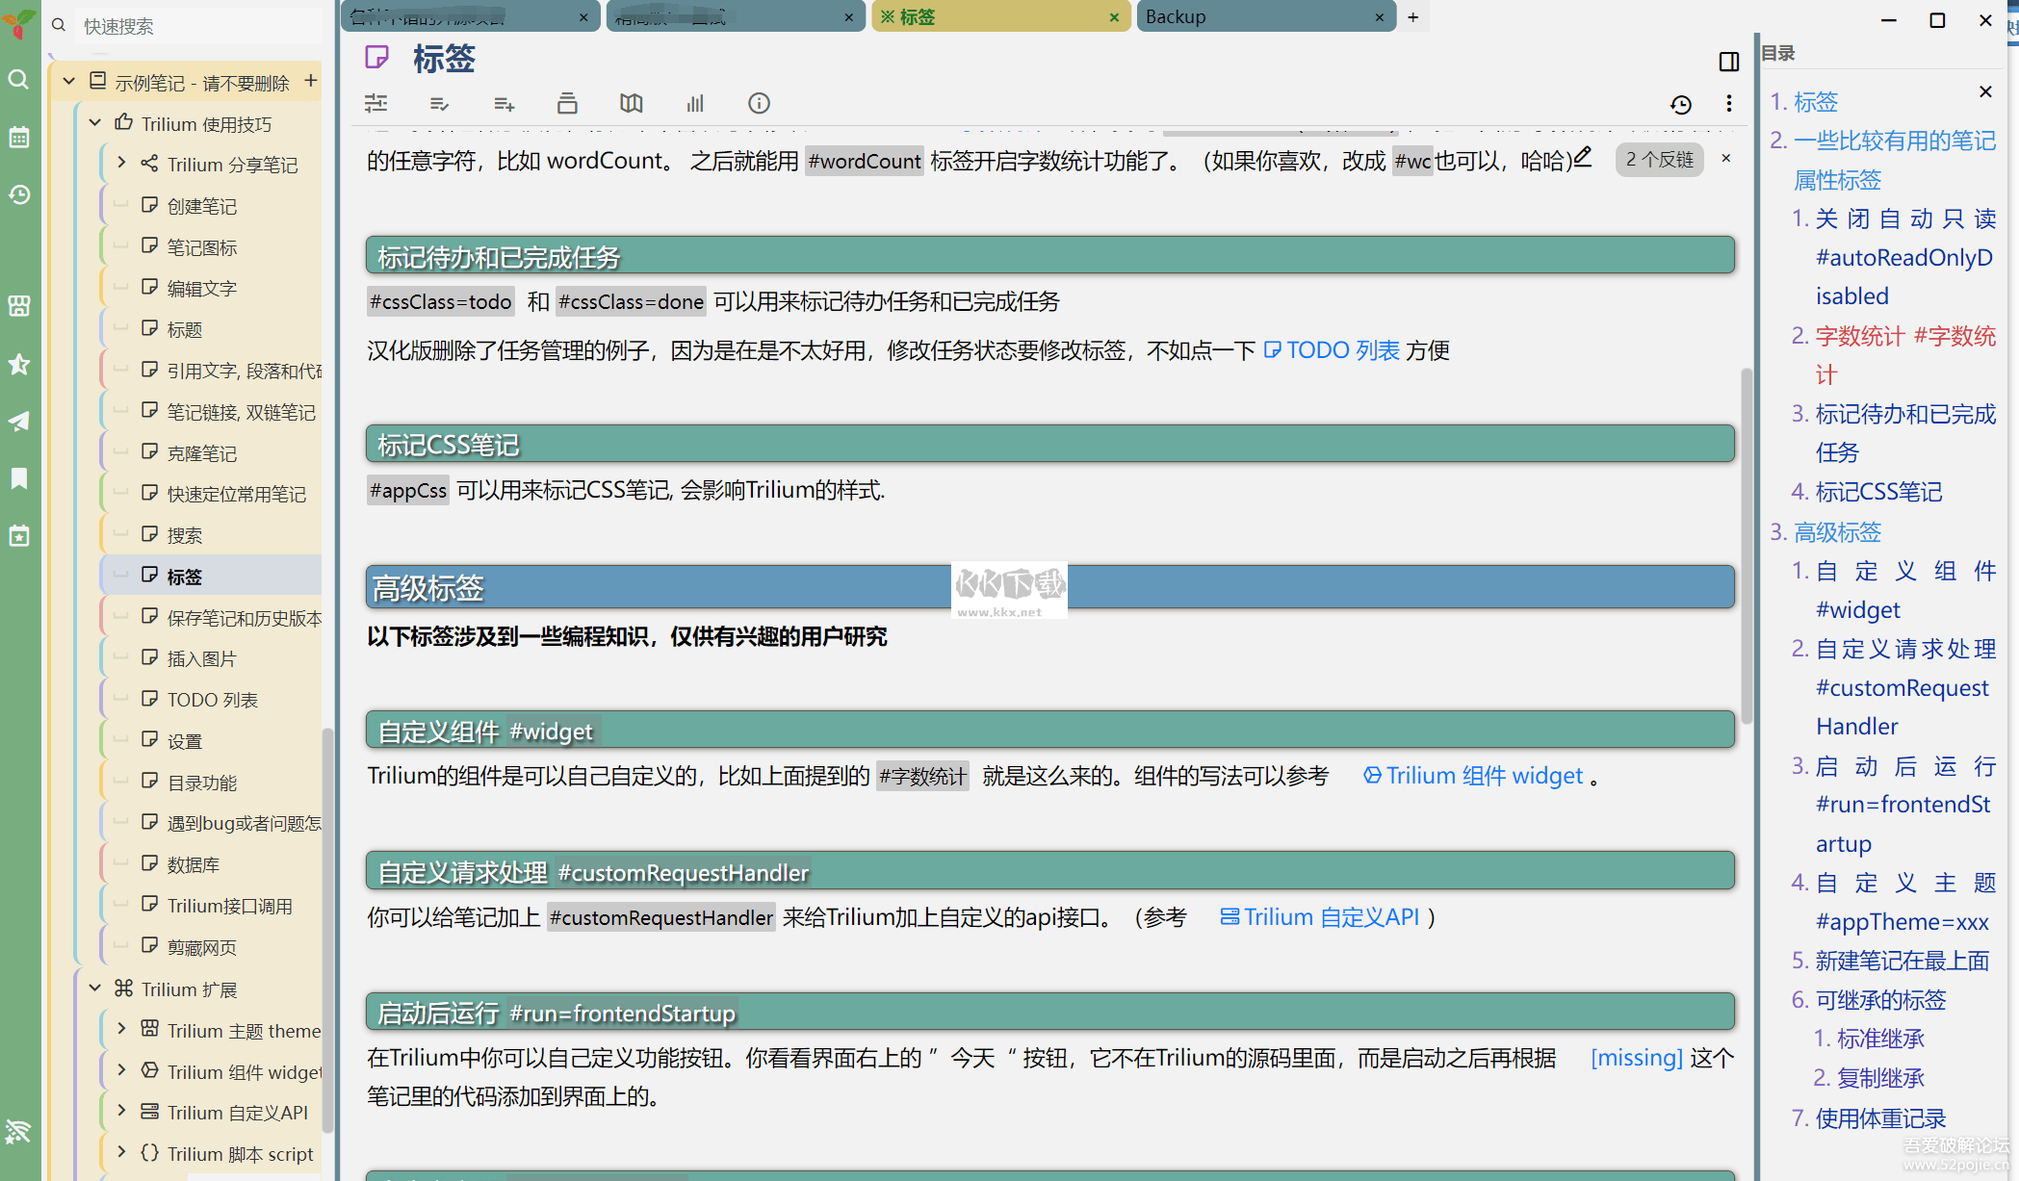Open the three-dot note actions menu
Image resolution: width=2019 pixels, height=1181 pixels.
point(1728,103)
